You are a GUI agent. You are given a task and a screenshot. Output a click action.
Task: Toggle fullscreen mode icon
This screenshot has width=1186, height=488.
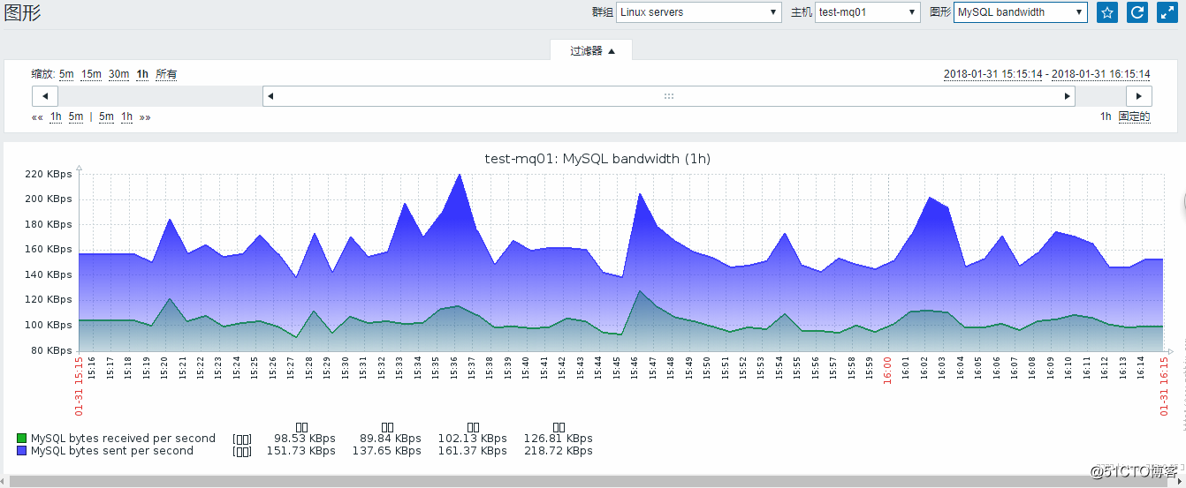point(1167,12)
